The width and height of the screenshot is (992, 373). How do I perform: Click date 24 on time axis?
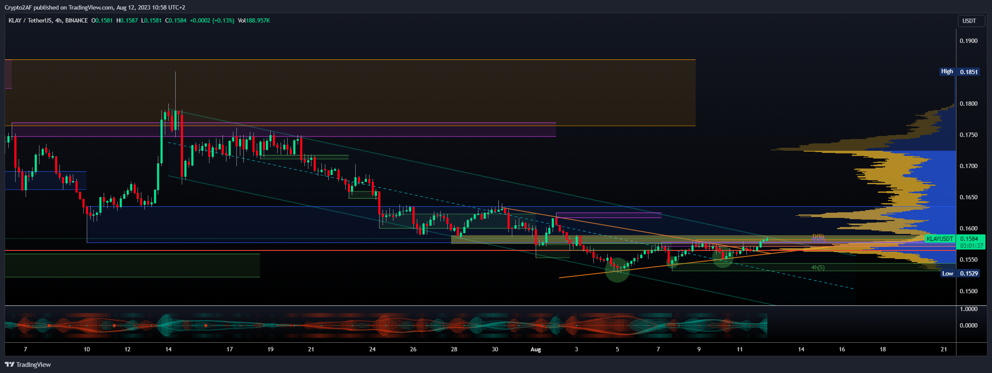point(372,349)
